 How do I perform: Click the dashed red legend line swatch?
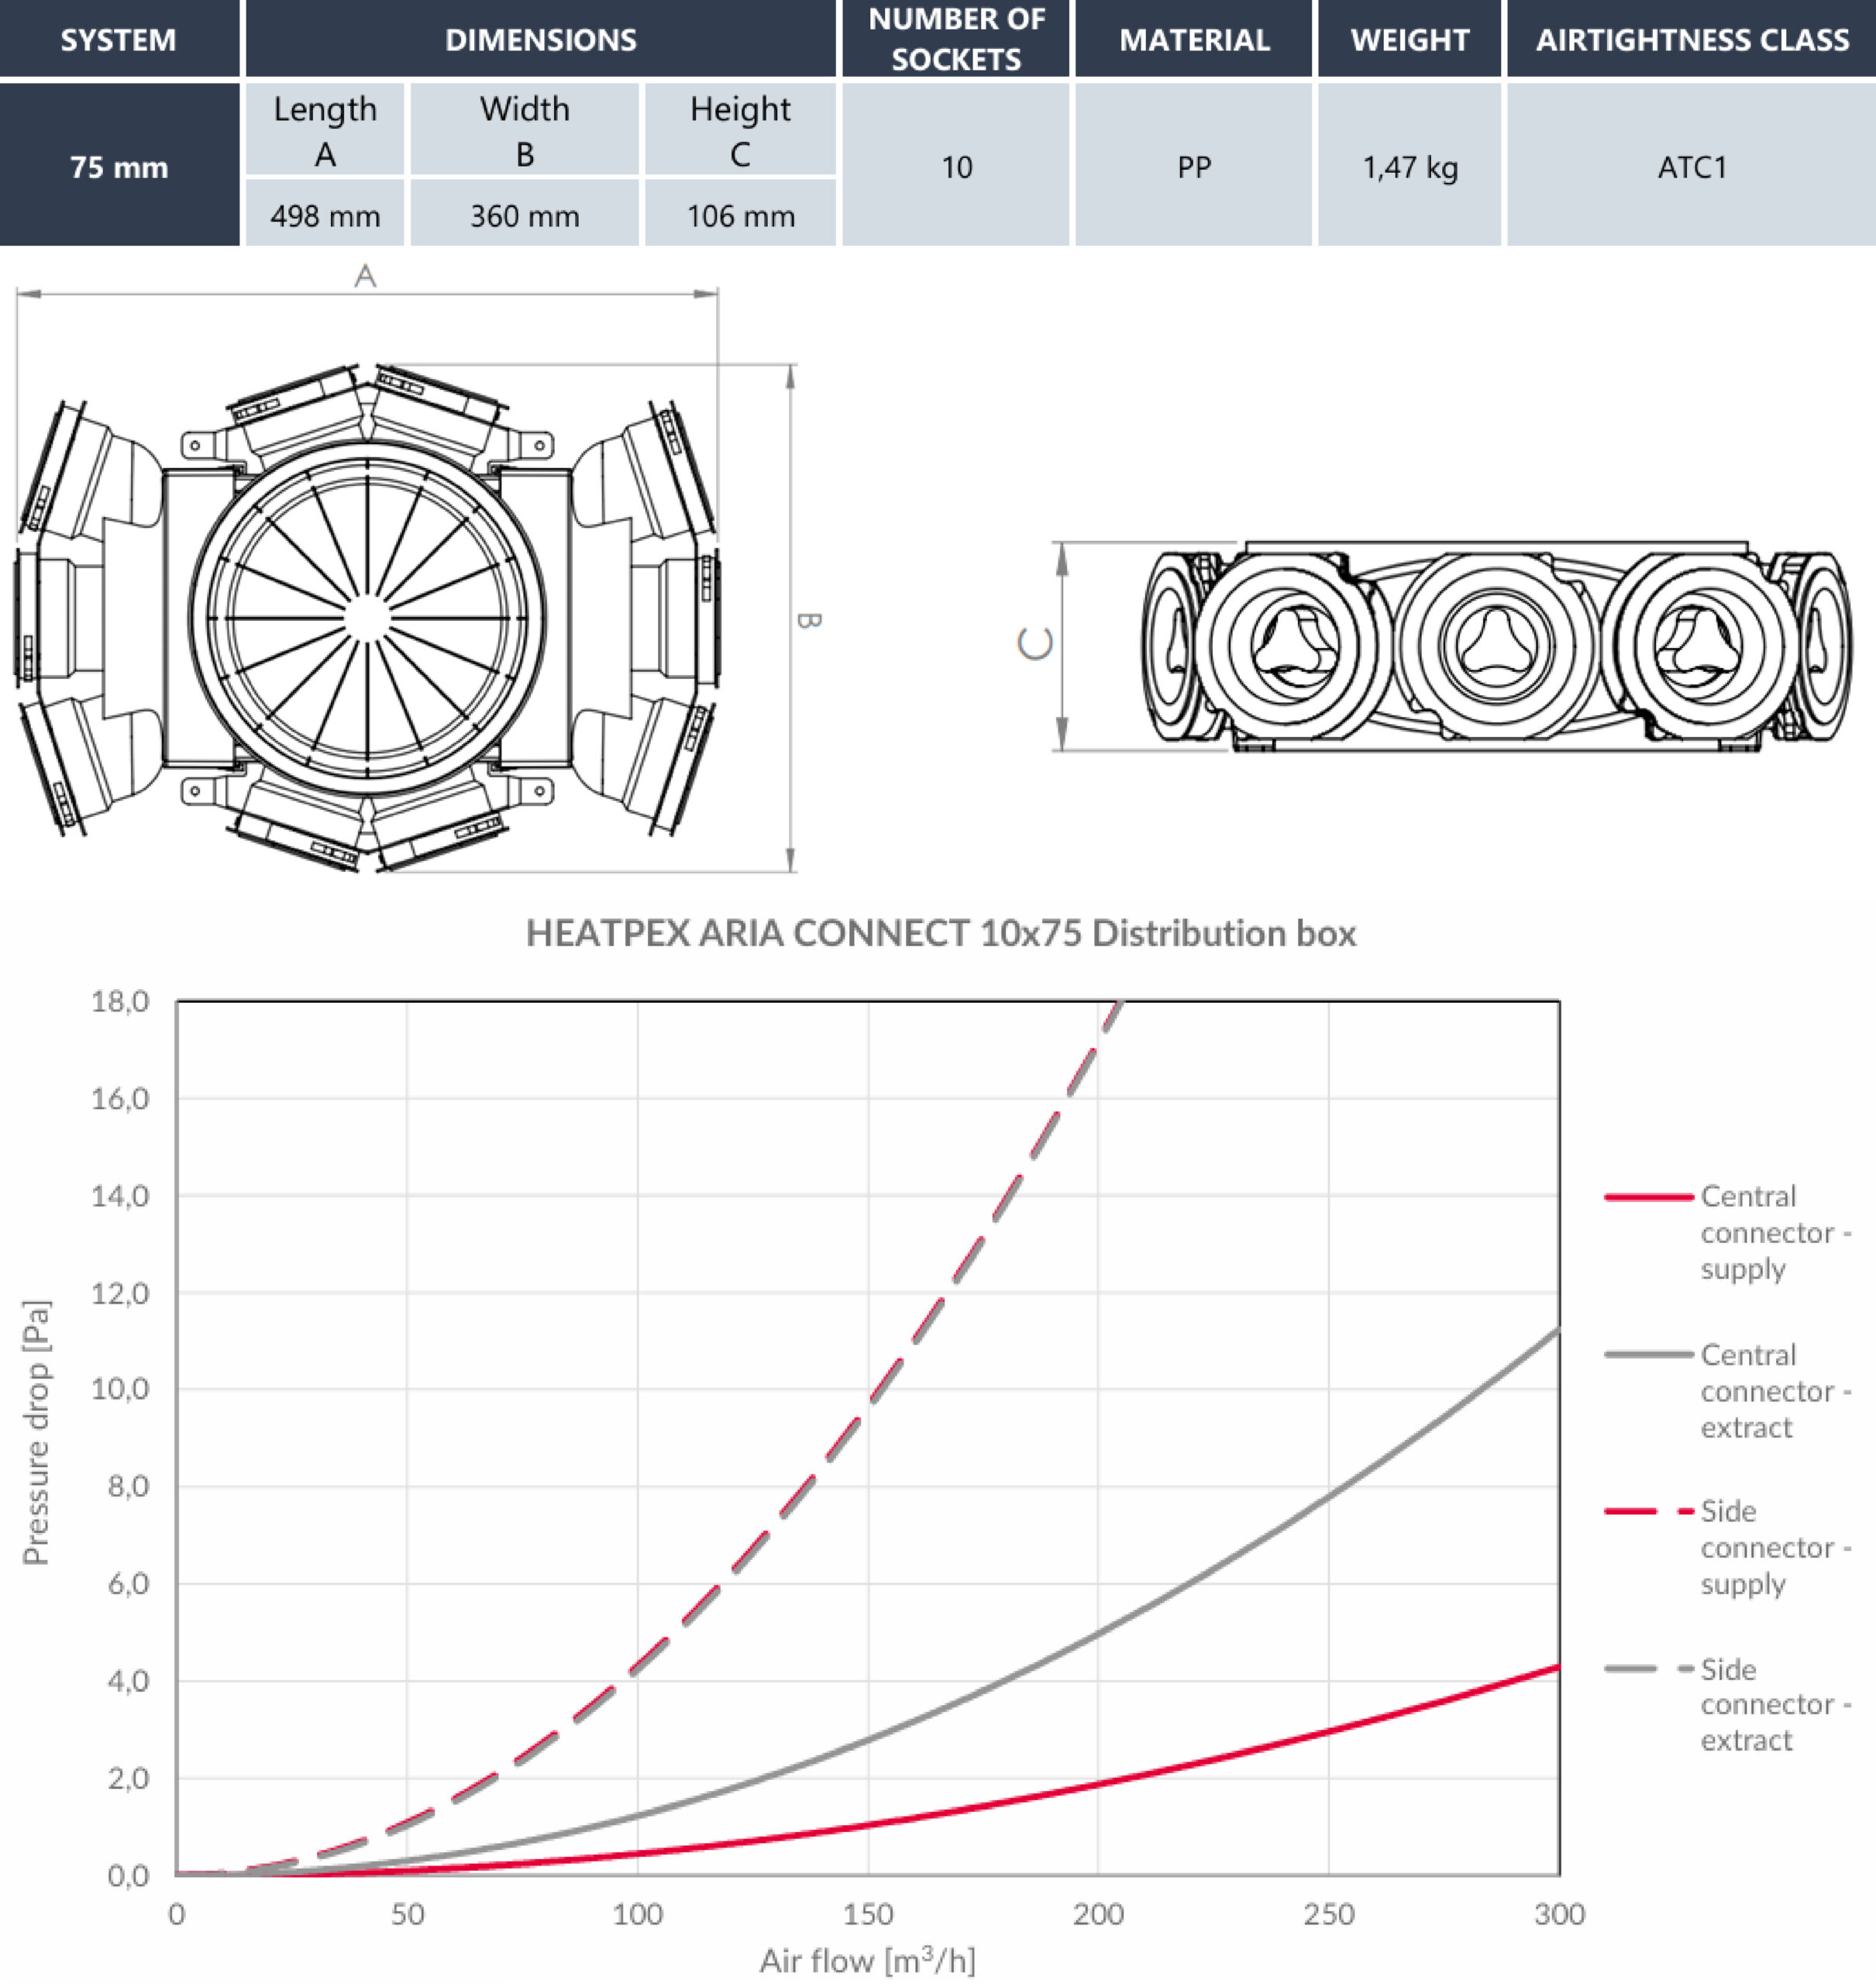coord(1648,1511)
